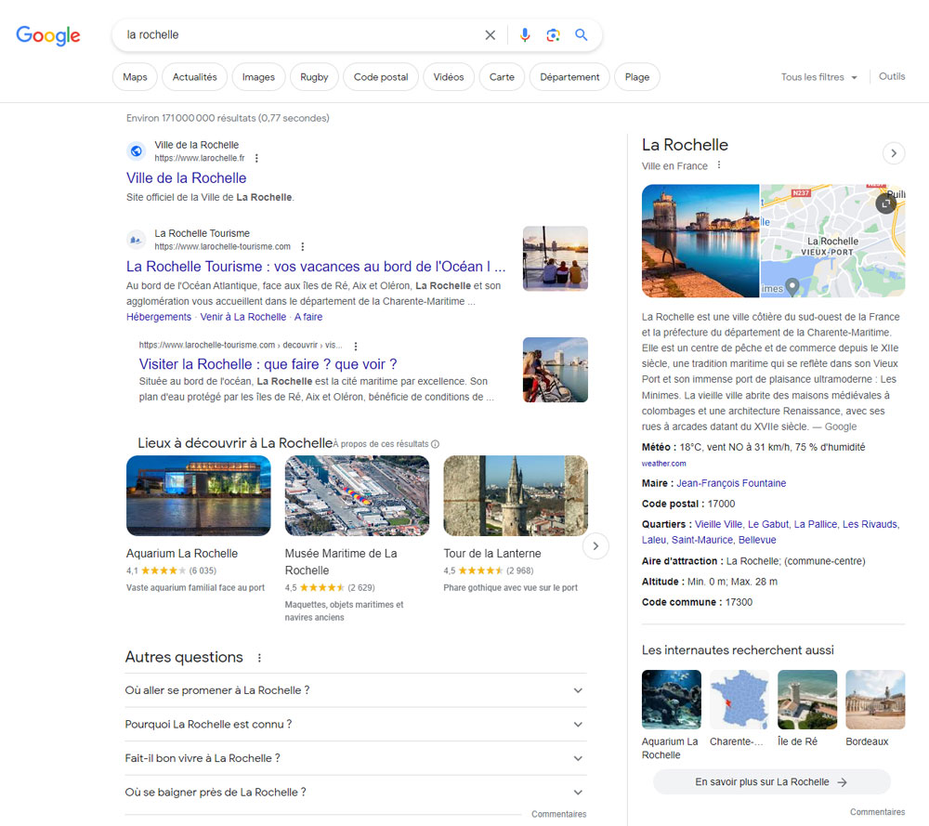
Task: Open 'Visiter la Rochelle : que faire ?' link
Action: point(268,364)
